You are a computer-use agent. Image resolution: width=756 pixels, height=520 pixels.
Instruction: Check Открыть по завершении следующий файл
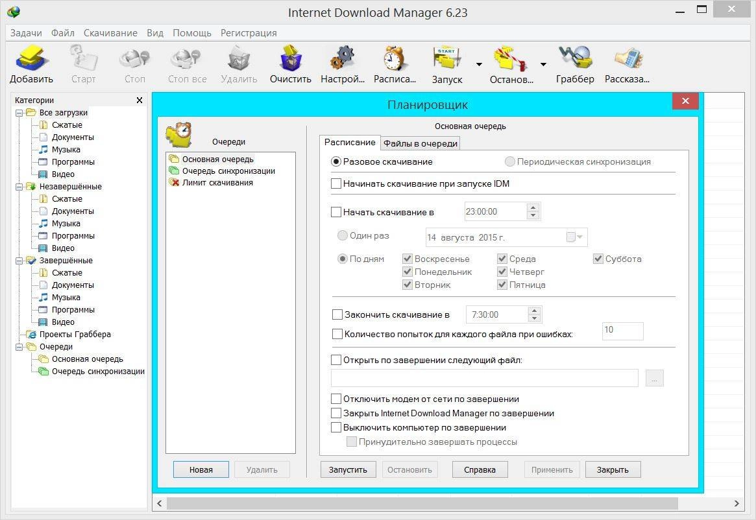point(336,360)
